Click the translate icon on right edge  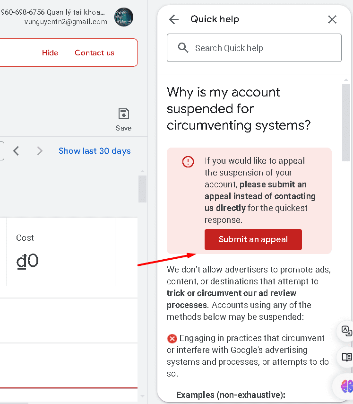click(346, 331)
